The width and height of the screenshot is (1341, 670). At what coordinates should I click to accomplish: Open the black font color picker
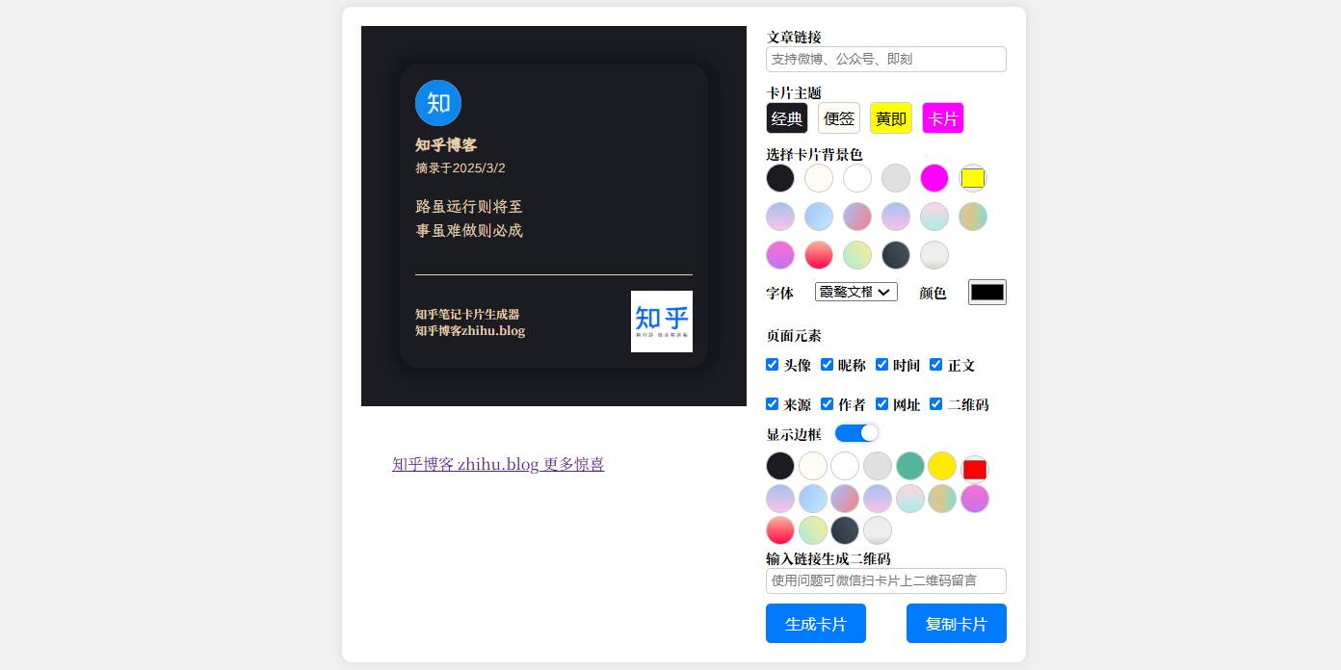pos(986,293)
